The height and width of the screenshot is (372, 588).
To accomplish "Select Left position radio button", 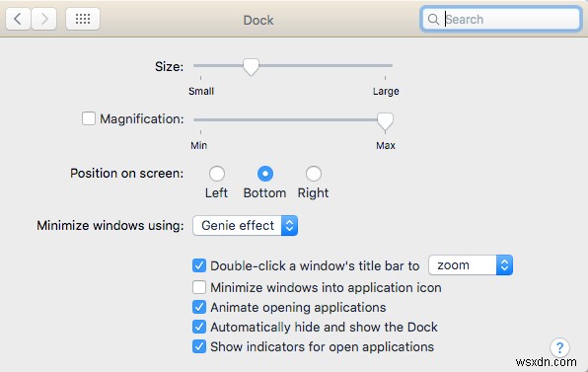I will (217, 174).
